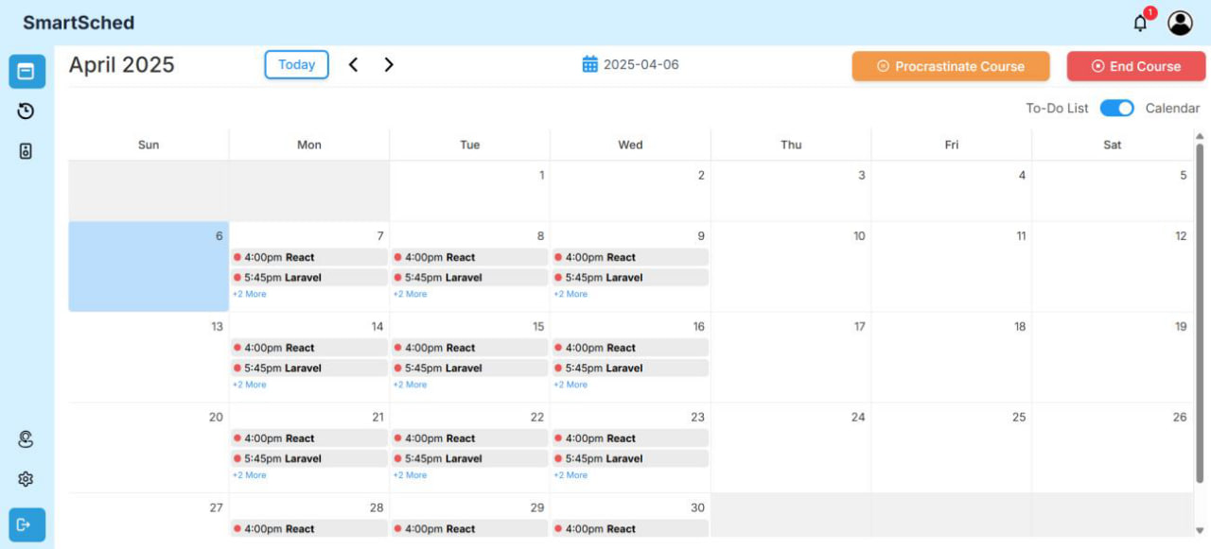Viewport: 1211px width, 549px height.
Task: Click the scrollbar down arrow
Action: pos(1201,530)
